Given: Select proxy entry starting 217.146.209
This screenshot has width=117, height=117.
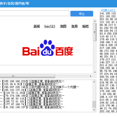Looking at the screenshot, I should point(108,48).
